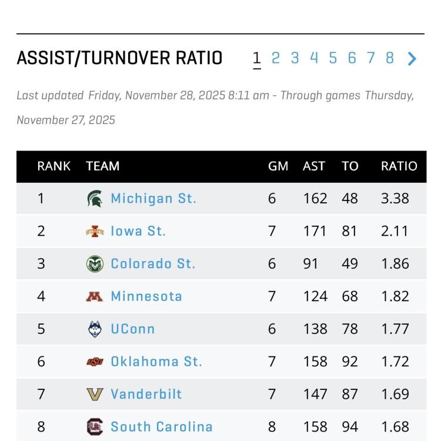Viewport: 441px width, 441px height.
Task: Click the Michigan St. Spartan logo icon
Action: (x=94, y=199)
